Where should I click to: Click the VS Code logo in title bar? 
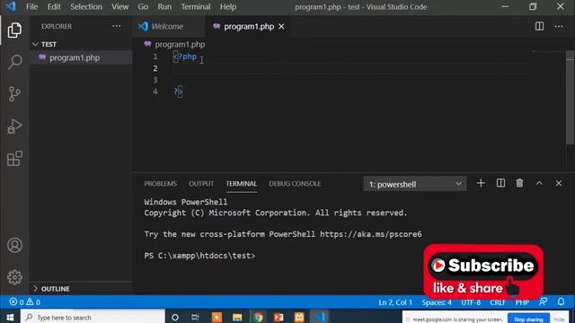coord(11,6)
